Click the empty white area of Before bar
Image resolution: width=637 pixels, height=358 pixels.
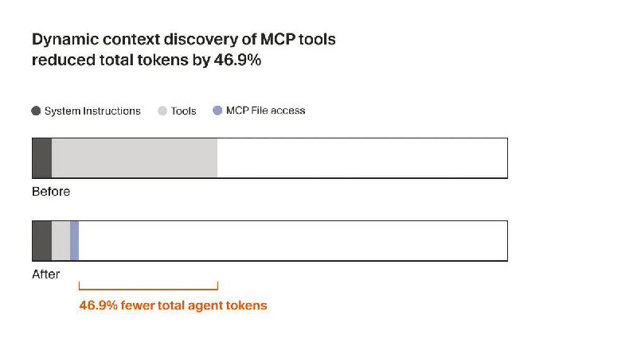362,158
